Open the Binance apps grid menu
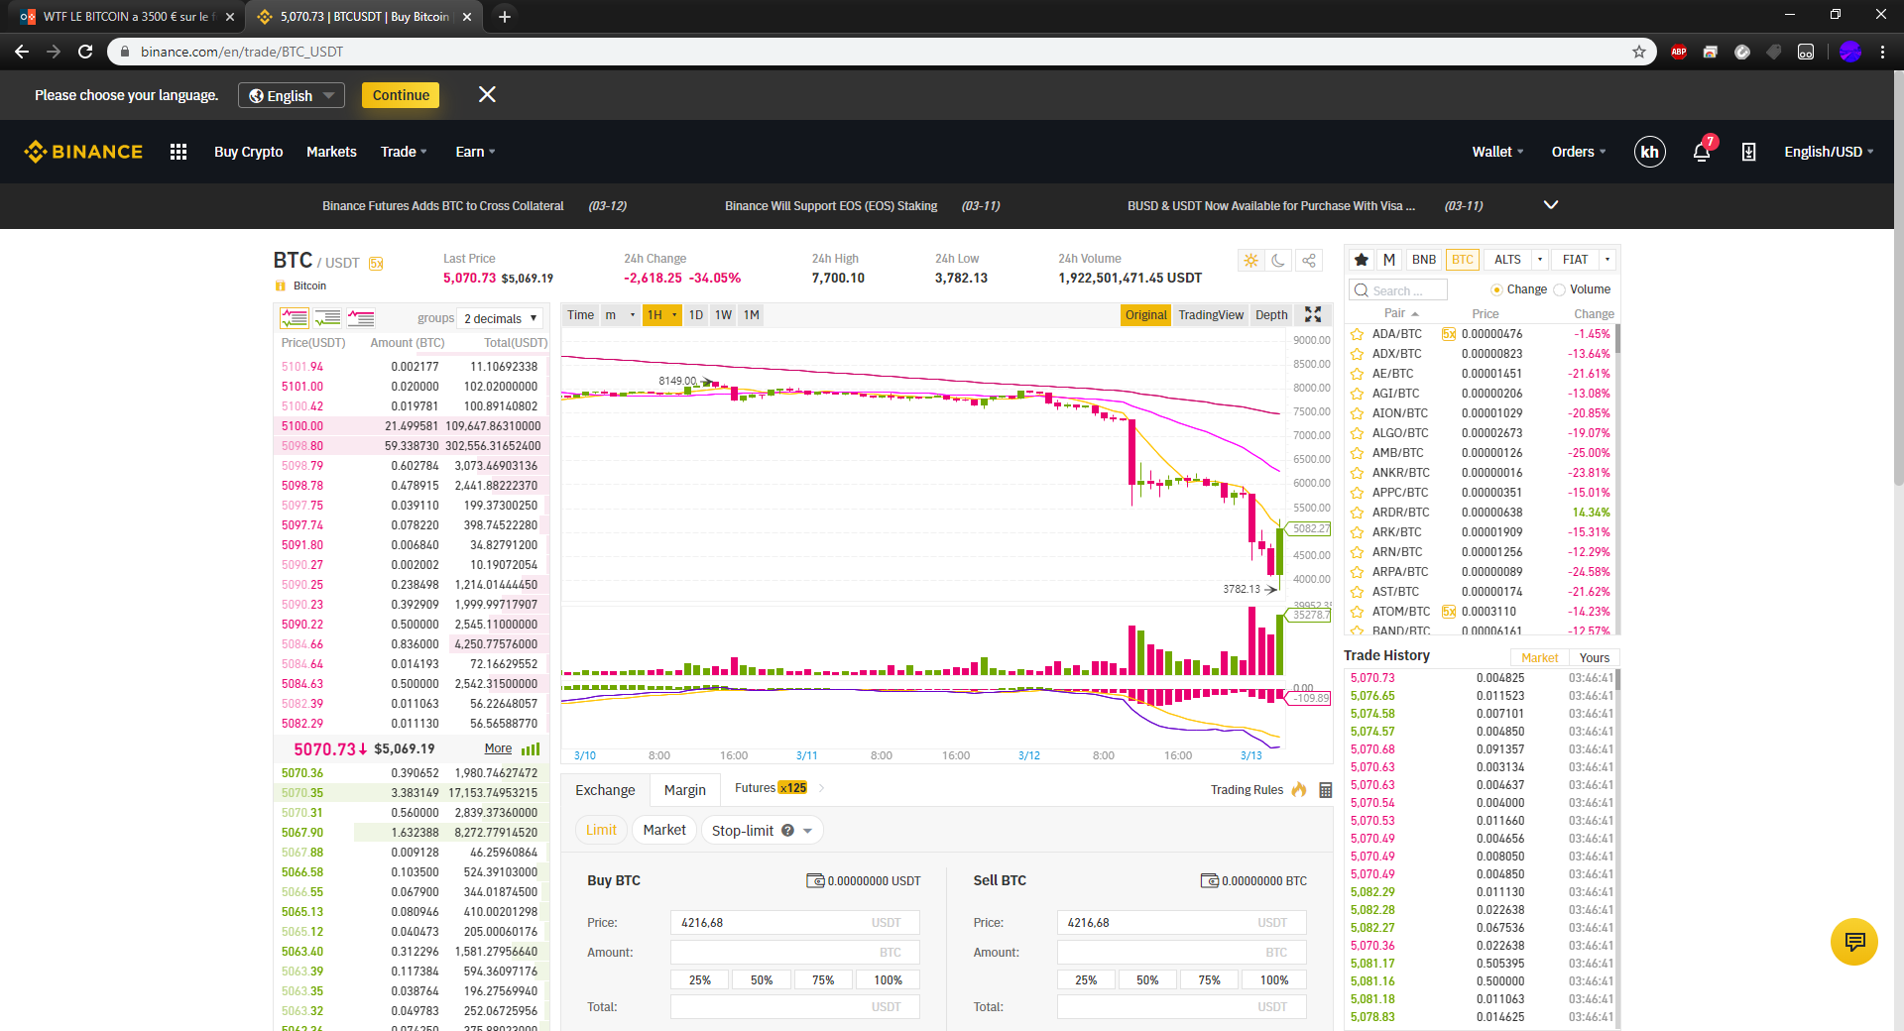This screenshot has height=1031, width=1904. click(178, 152)
